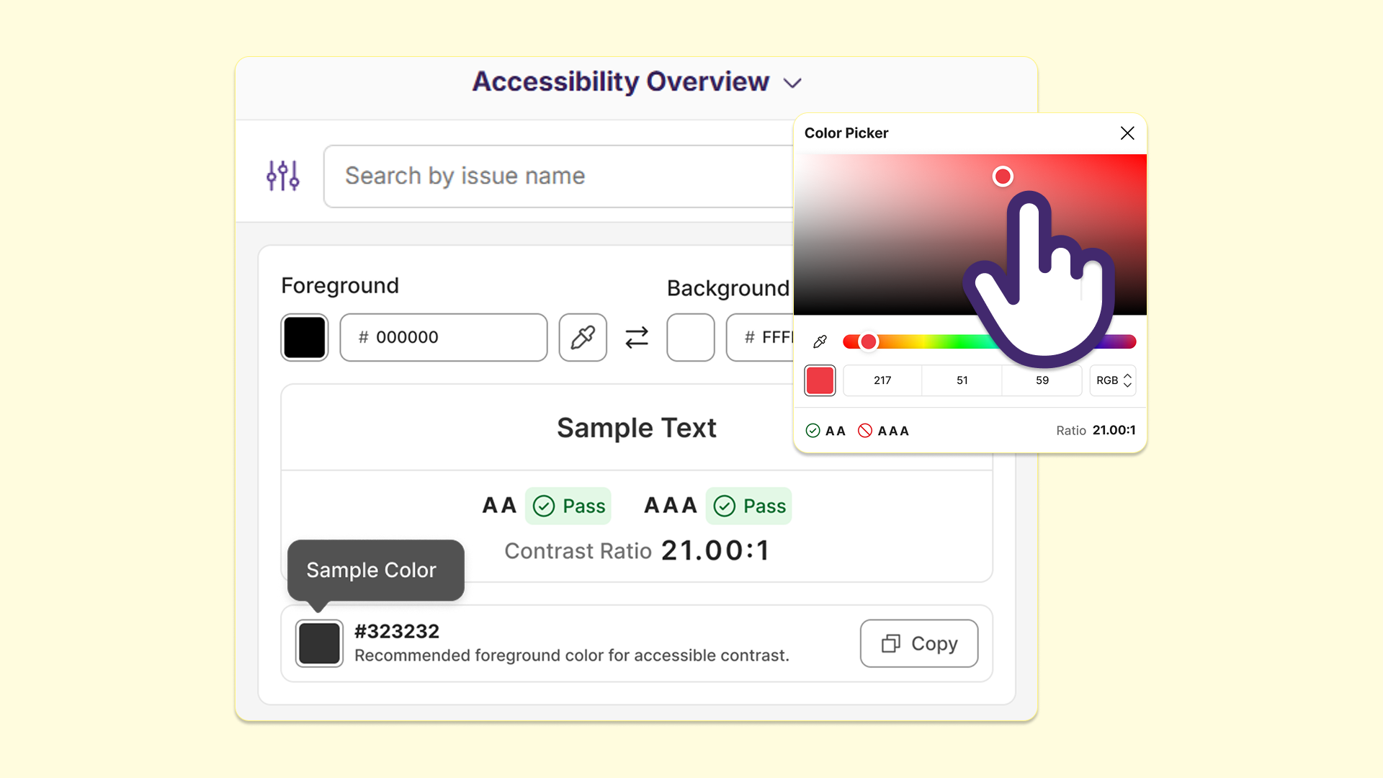This screenshot has height=778, width=1383.
Task: Click the AA check indicator in Color Picker
Action: pos(825,431)
